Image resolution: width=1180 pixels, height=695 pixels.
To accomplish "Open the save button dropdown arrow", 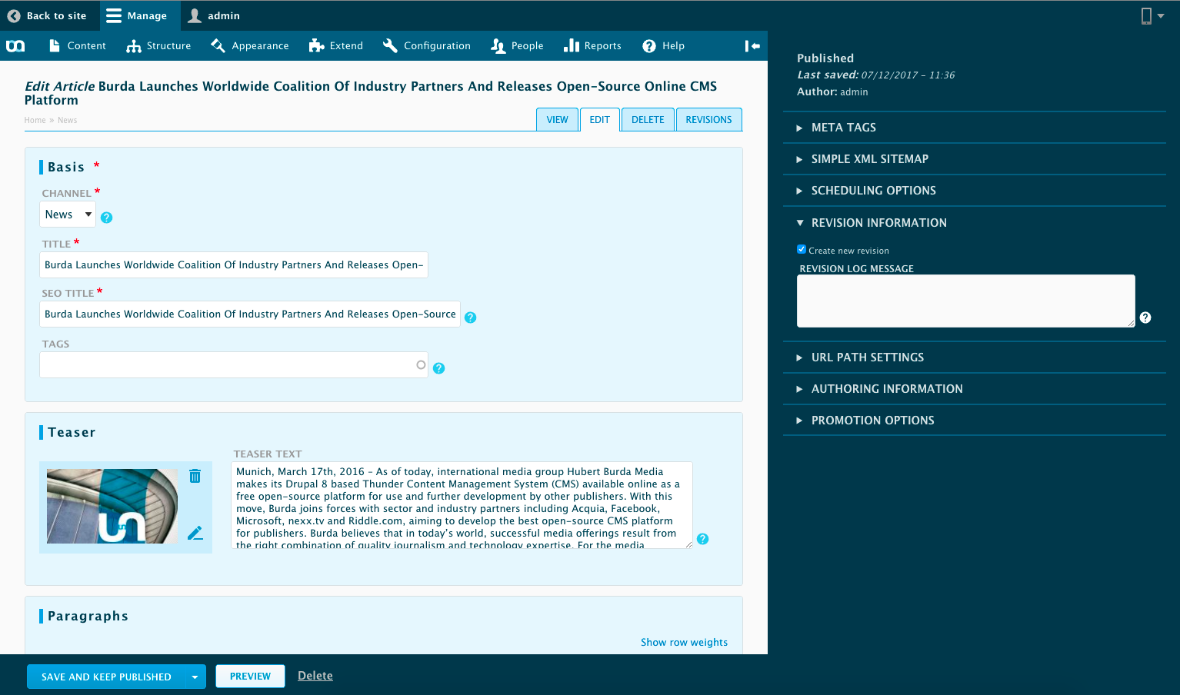I will (x=195, y=677).
